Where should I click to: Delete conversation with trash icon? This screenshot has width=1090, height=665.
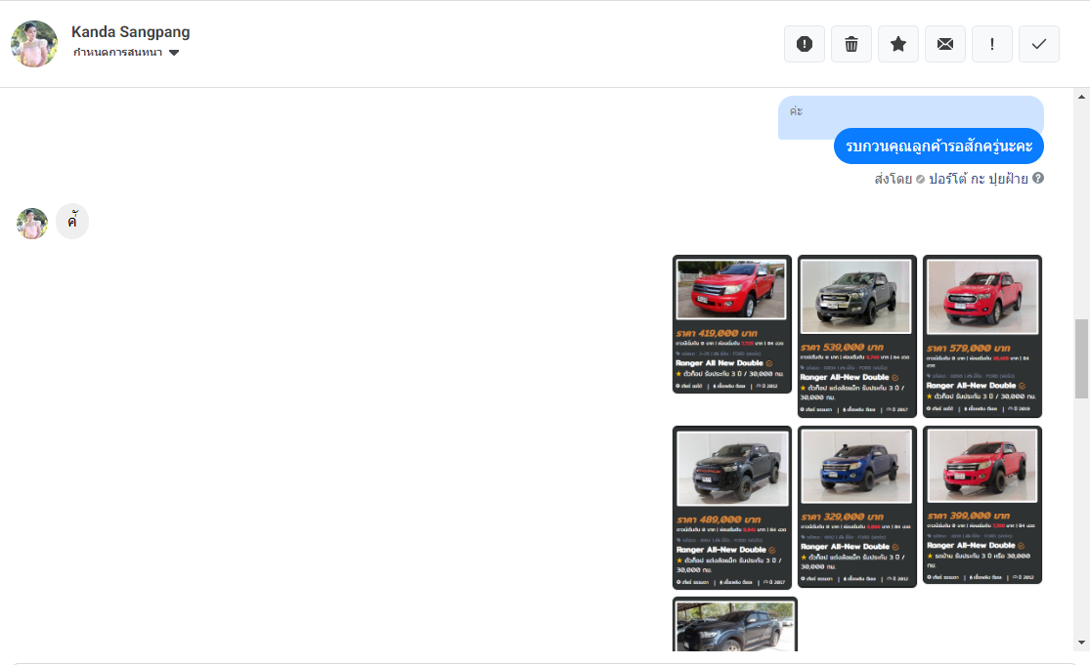point(850,44)
